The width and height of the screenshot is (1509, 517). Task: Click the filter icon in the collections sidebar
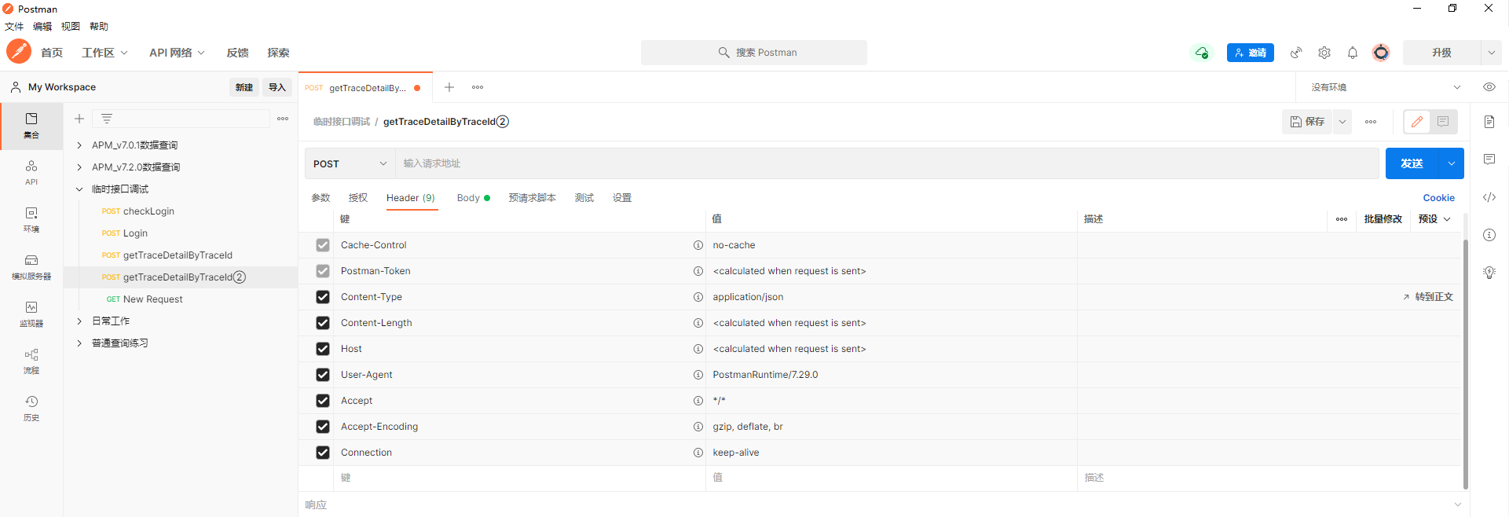point(107,119)
